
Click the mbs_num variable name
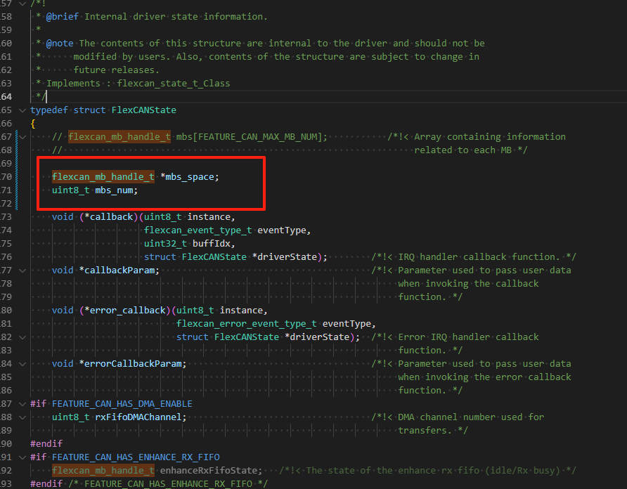pos(114,190)
